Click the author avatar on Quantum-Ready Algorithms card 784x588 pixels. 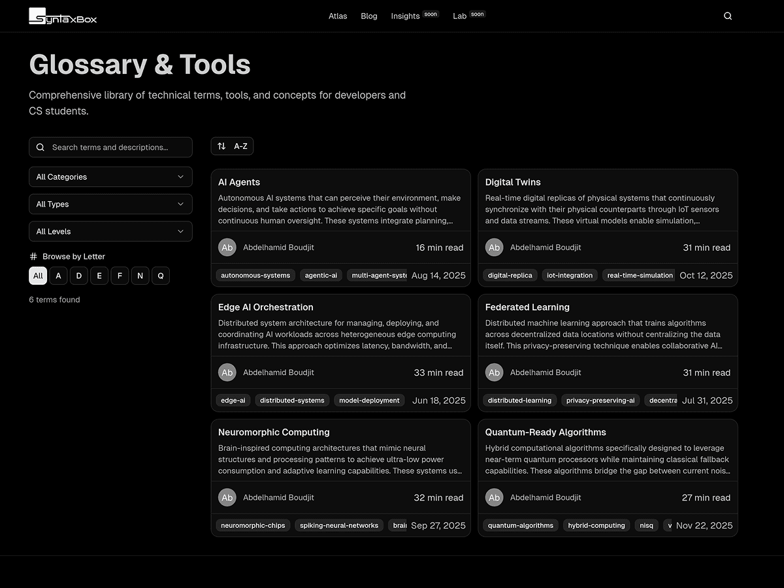click(x=494, y=497)
